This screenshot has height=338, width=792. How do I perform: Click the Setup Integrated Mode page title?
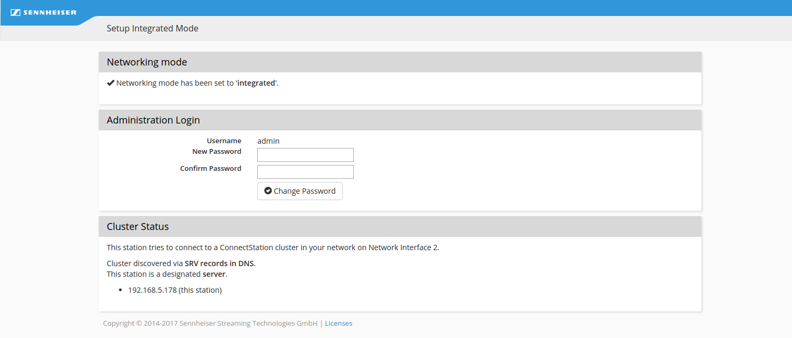click(x=152, y=29)
